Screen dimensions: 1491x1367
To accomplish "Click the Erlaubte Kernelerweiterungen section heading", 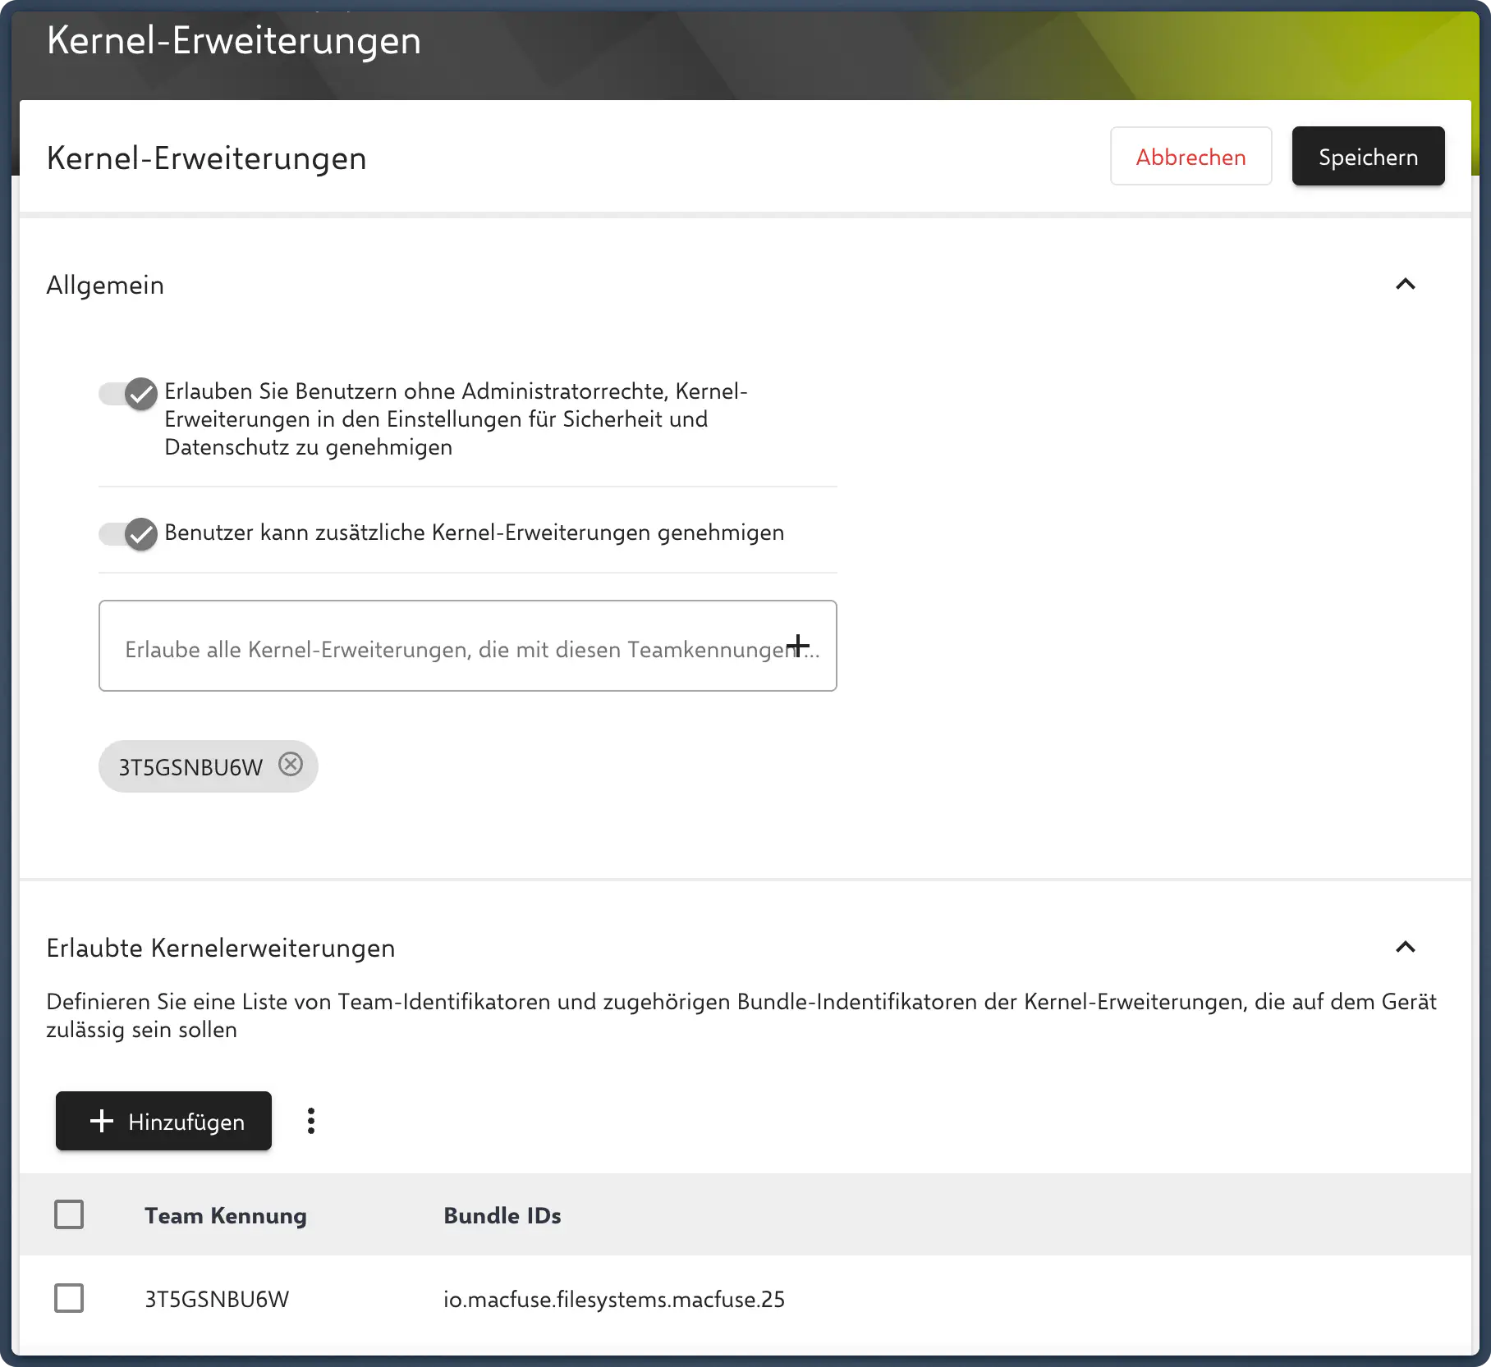I will (x=220, y=948).
